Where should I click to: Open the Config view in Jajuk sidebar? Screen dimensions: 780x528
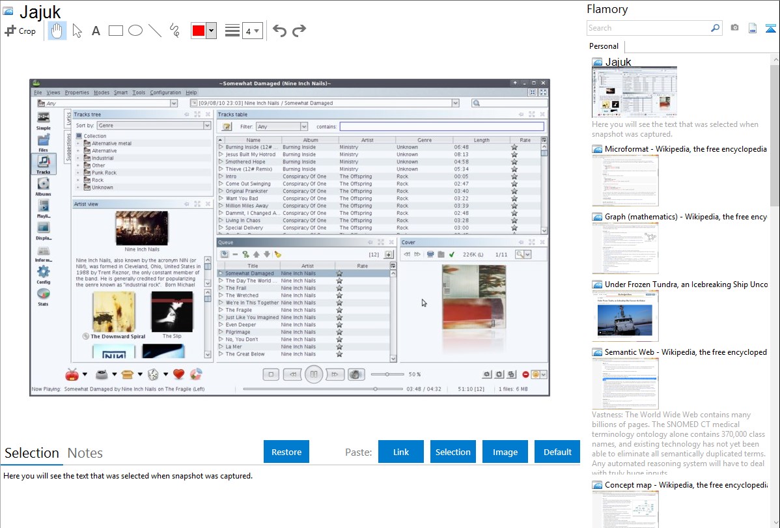point(43,275)
